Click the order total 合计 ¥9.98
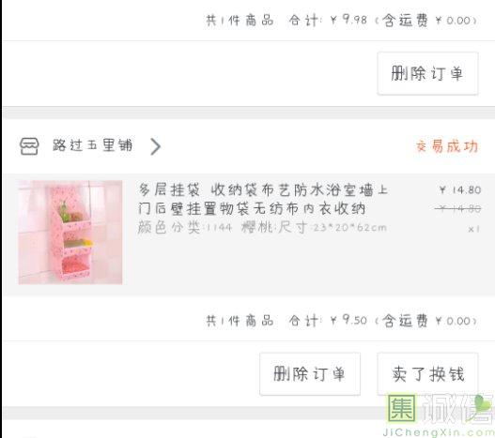Screen dimensions: 495x438 328,21
